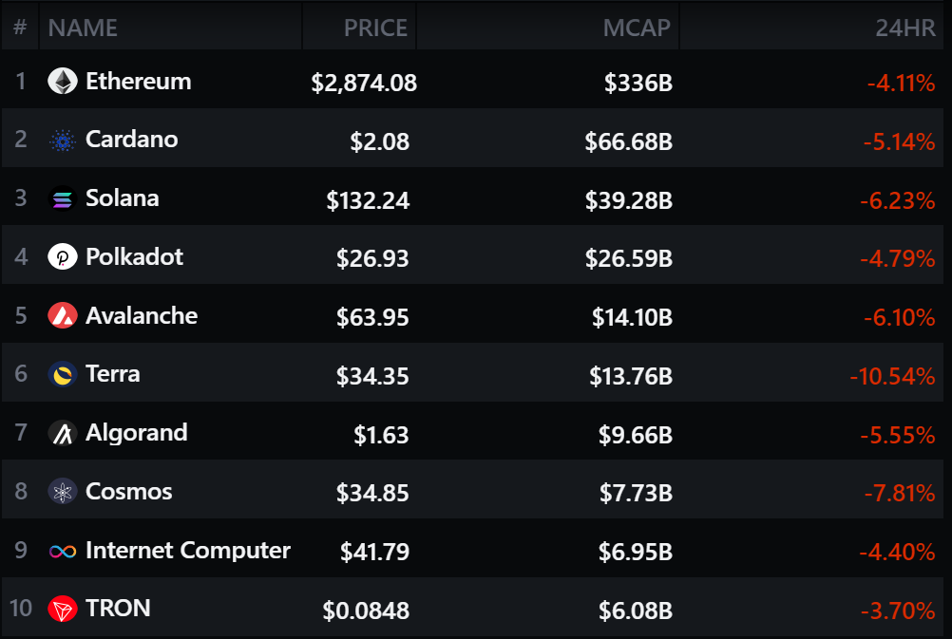This screenshot has width=952, height=639.
Task: Click the Polkadot logo icon
Action: point(63,257)
